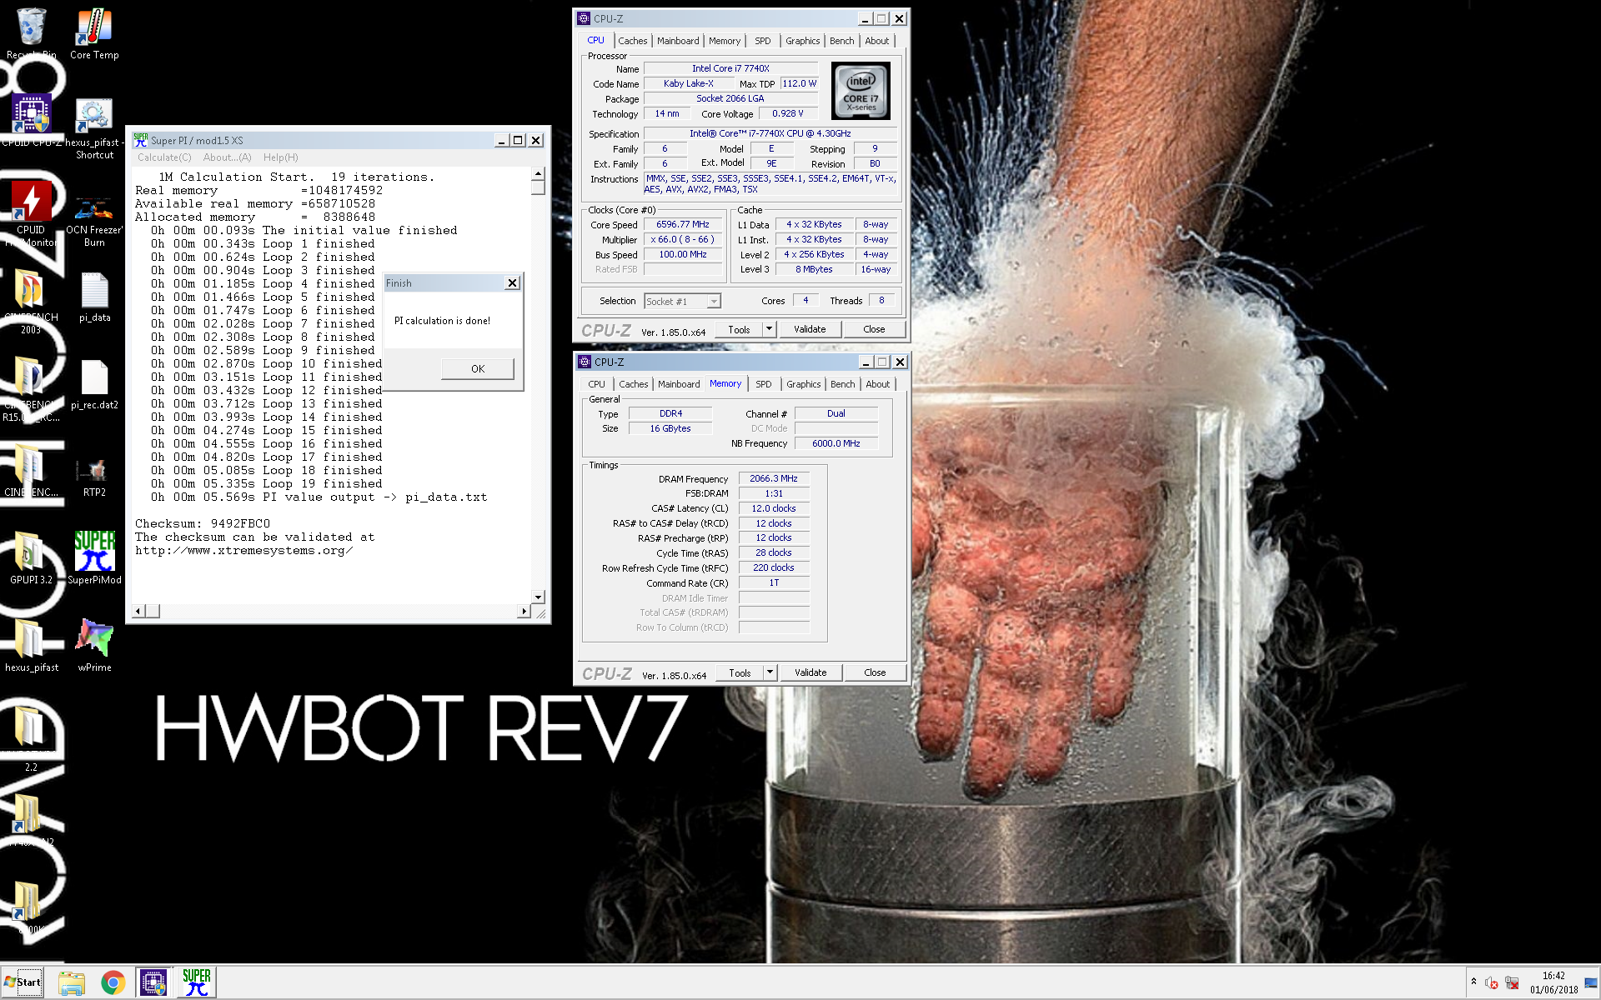Expand Tools dropdown arrow in top CPU-Z
Viewport: 1601px width, 1000px height.
tap(770, 330)
